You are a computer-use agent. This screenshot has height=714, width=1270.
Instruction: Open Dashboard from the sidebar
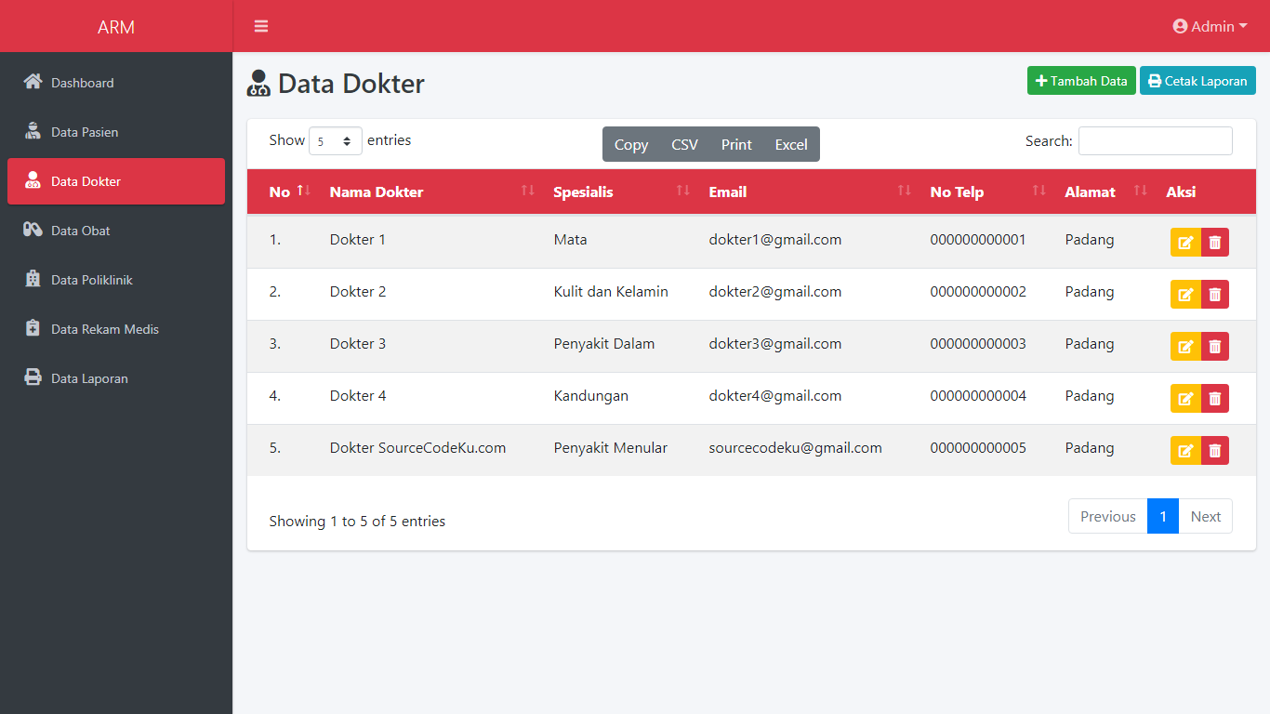tap(116, 82)
